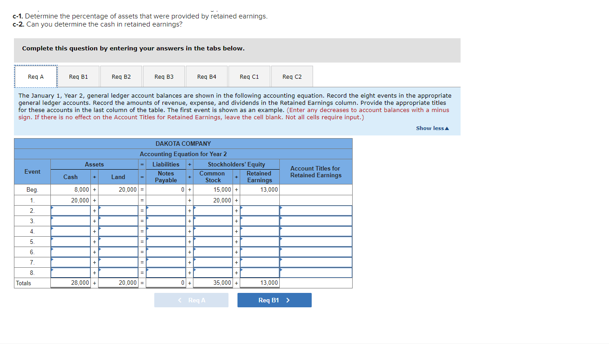Open Account Titles dropdown for event 2
609x346 pixels.
click(316, 211)
